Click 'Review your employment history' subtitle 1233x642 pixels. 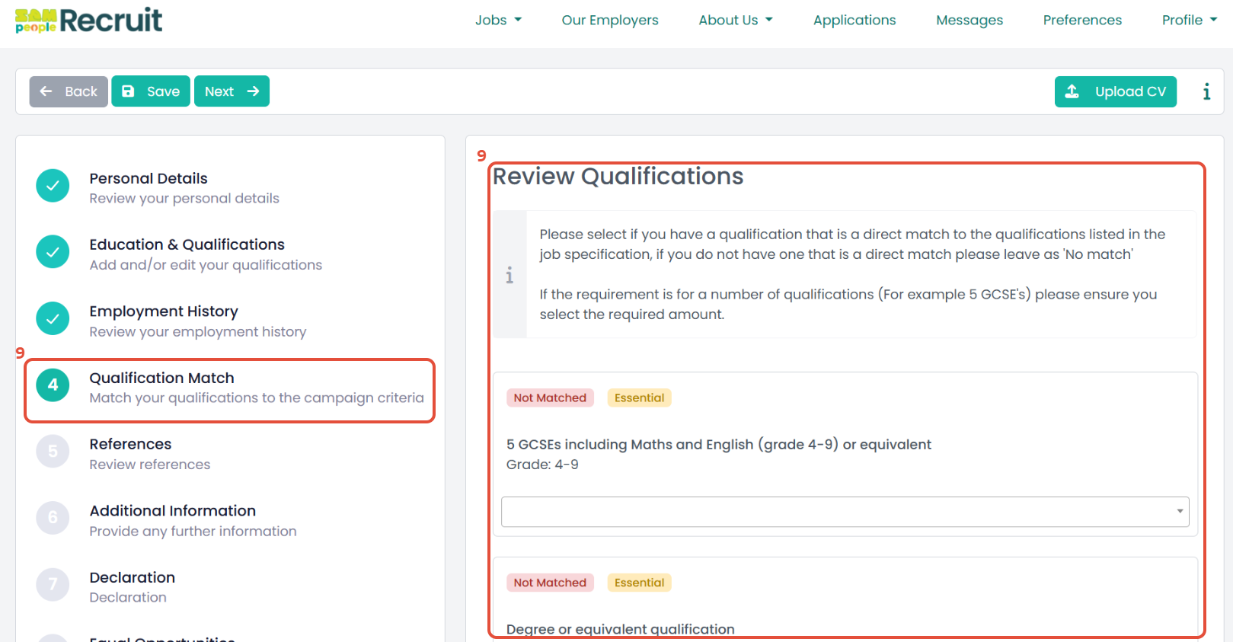(x=198, y=332)
